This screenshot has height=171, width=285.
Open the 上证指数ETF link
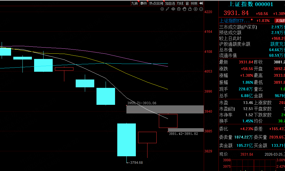click(235, 21)
